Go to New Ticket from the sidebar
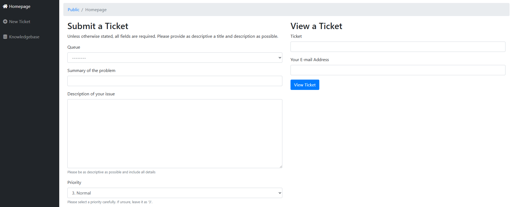This screenshot has width=512, height=207. 20,21
